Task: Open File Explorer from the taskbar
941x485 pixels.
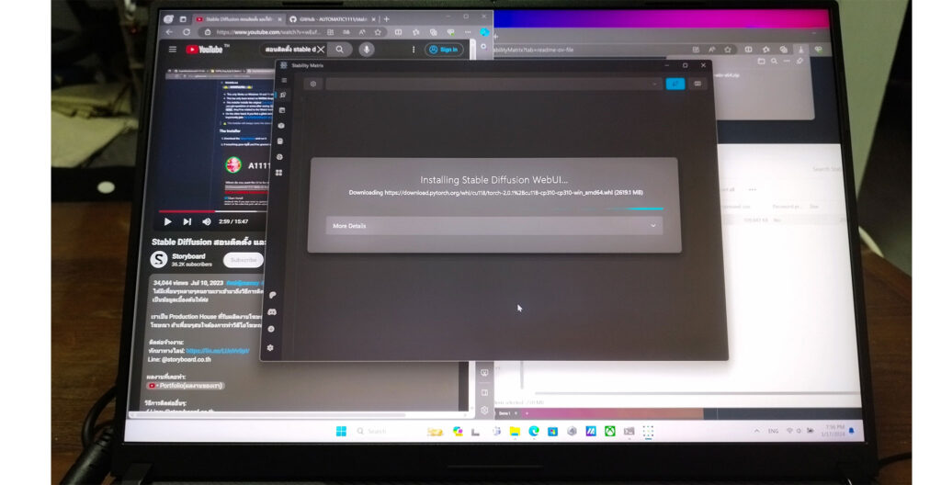Action: (x=515, y=431)
